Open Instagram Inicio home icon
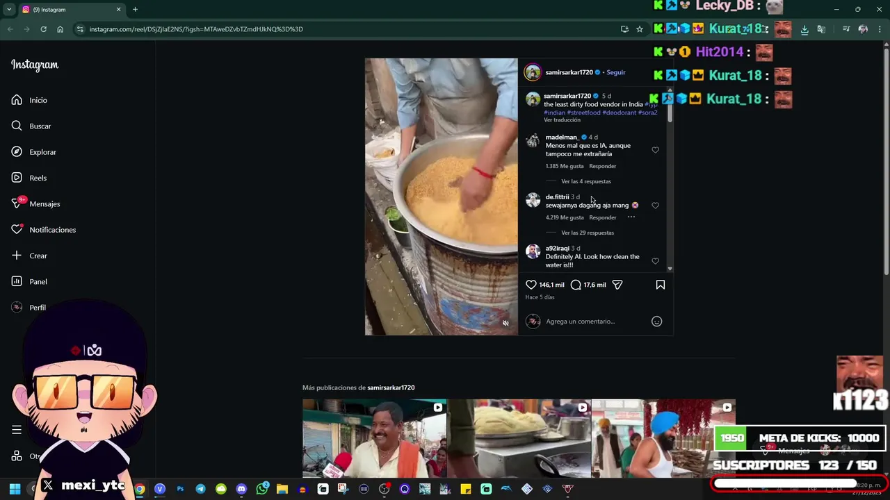The height and width of the screenshot is (500, 890). coord(17,100)
